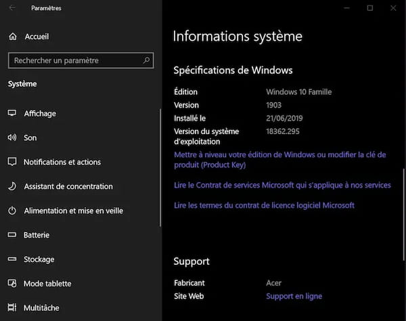Image resolution: width=406 pixels, height=321 pixels.
Task: Select the Alimentation power icon
Action: click(x=12, y=211)
